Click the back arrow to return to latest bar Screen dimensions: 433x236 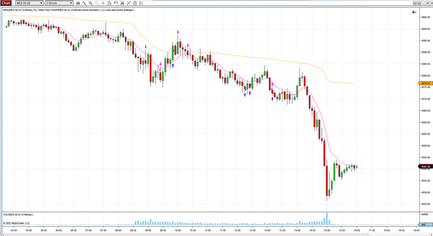pos(414,12)
